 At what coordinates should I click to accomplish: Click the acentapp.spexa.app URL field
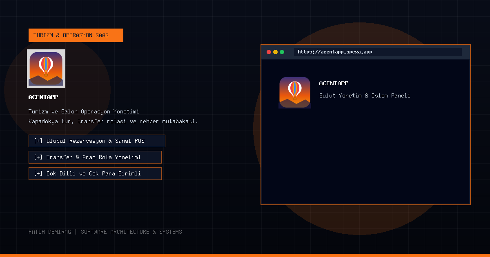[378, 52]
